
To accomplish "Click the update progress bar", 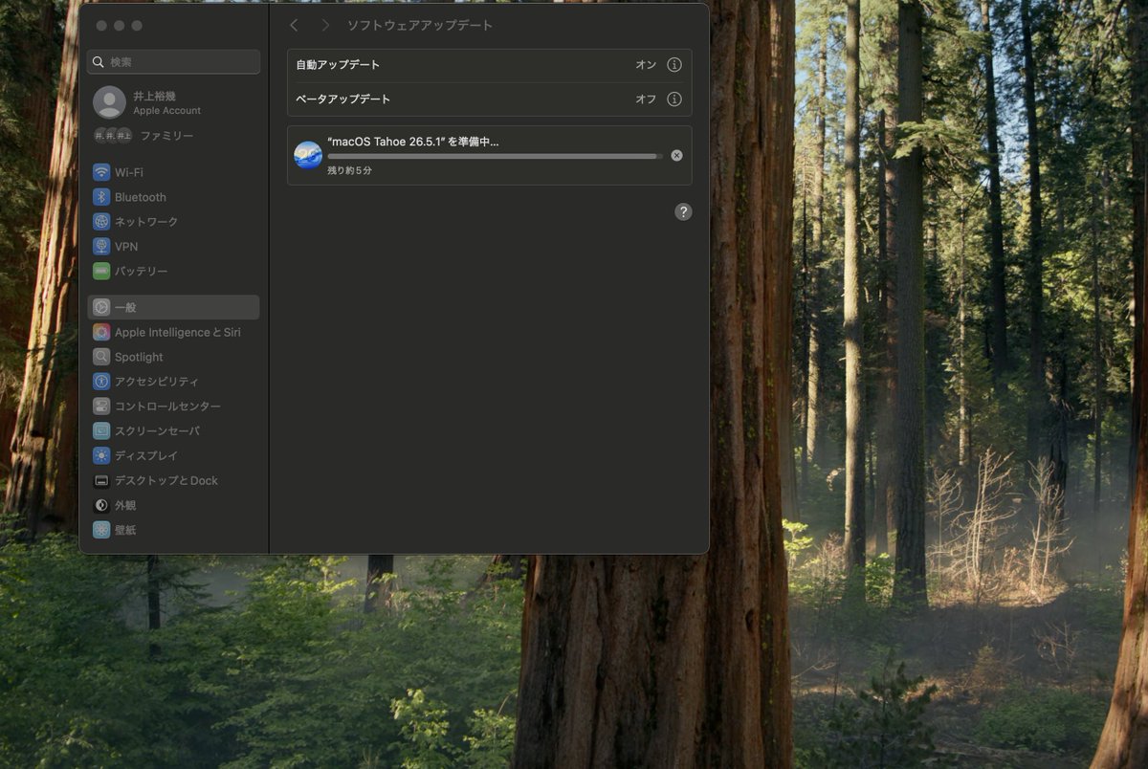I will pos(495,156).
